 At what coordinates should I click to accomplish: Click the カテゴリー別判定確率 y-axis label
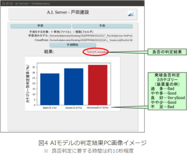[x=28, y=84]
